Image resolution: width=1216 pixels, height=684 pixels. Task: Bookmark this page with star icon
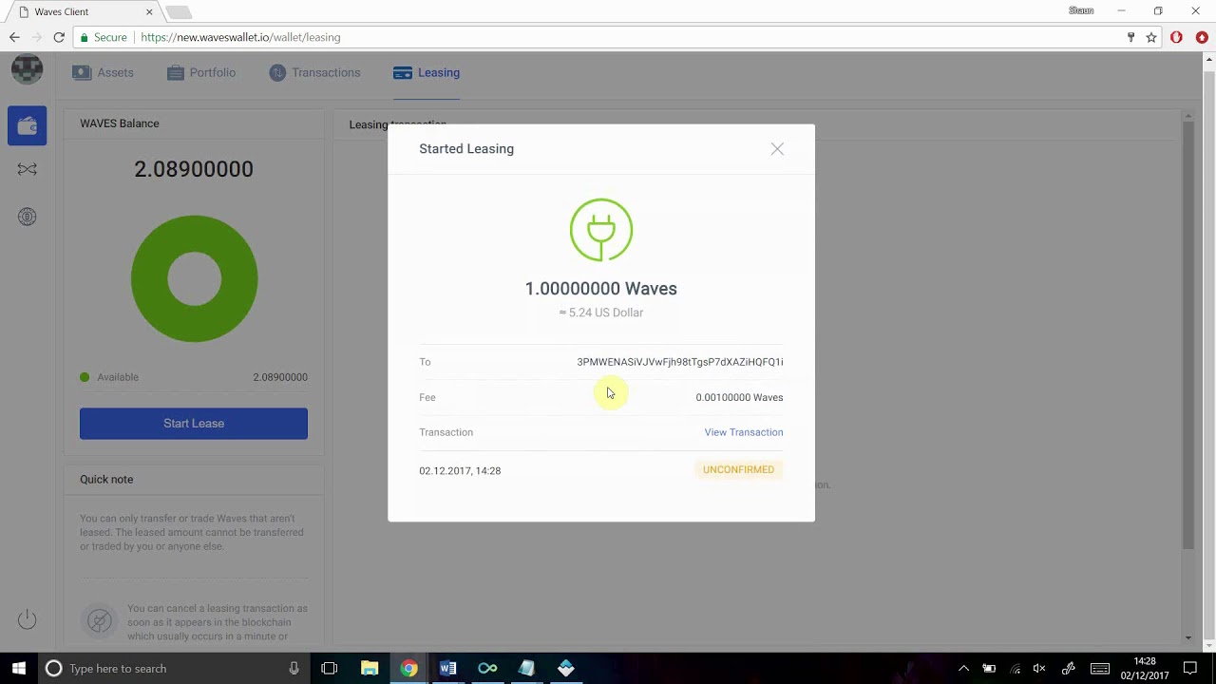1151,37
